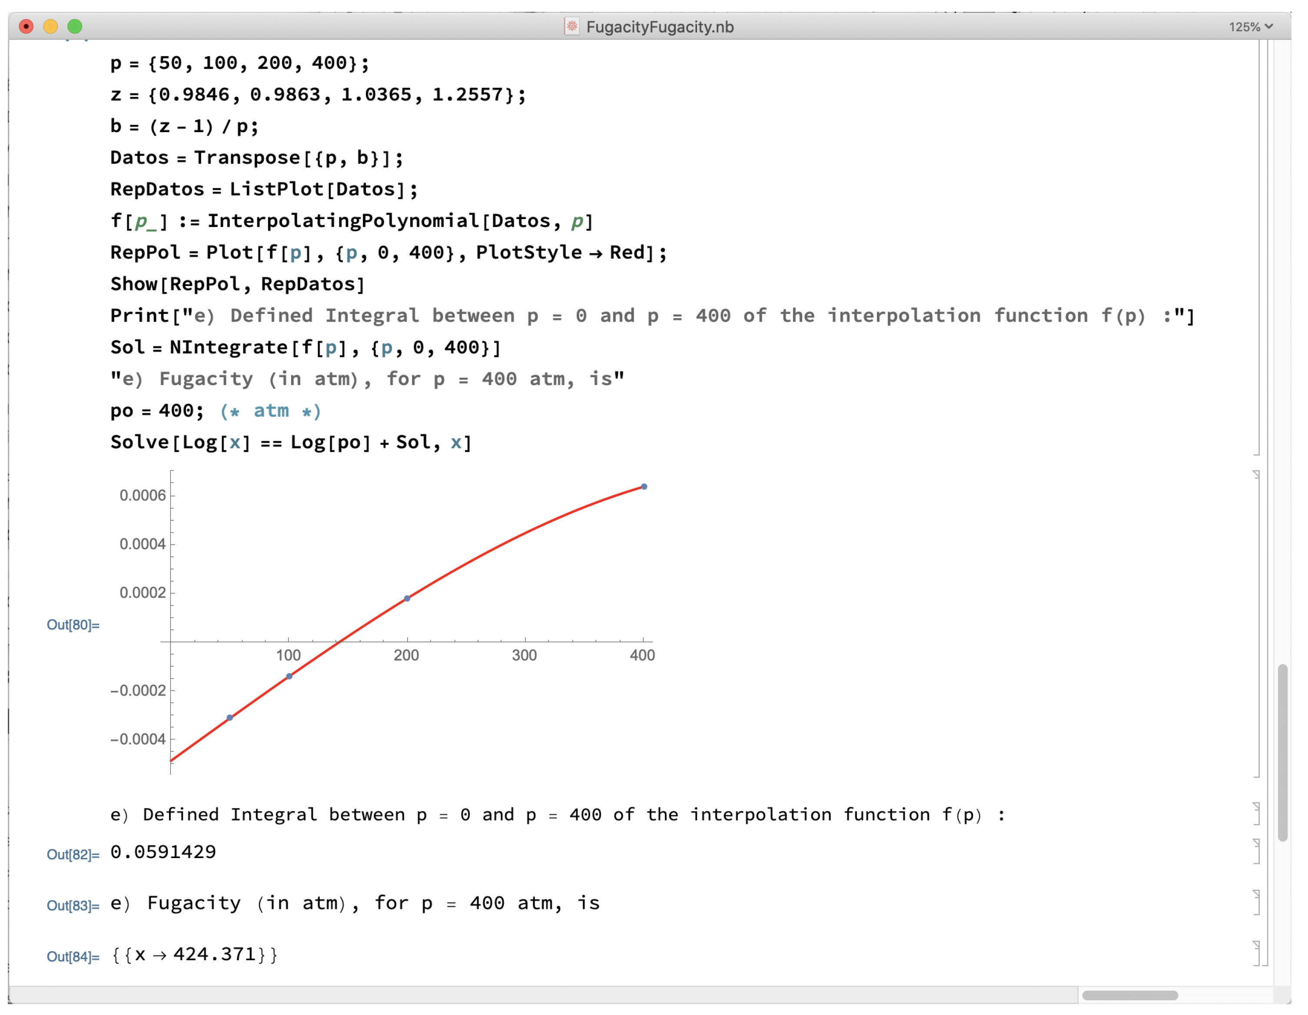Click the 0.0591429 output value
The image size is (1308, 1015).
163,852
